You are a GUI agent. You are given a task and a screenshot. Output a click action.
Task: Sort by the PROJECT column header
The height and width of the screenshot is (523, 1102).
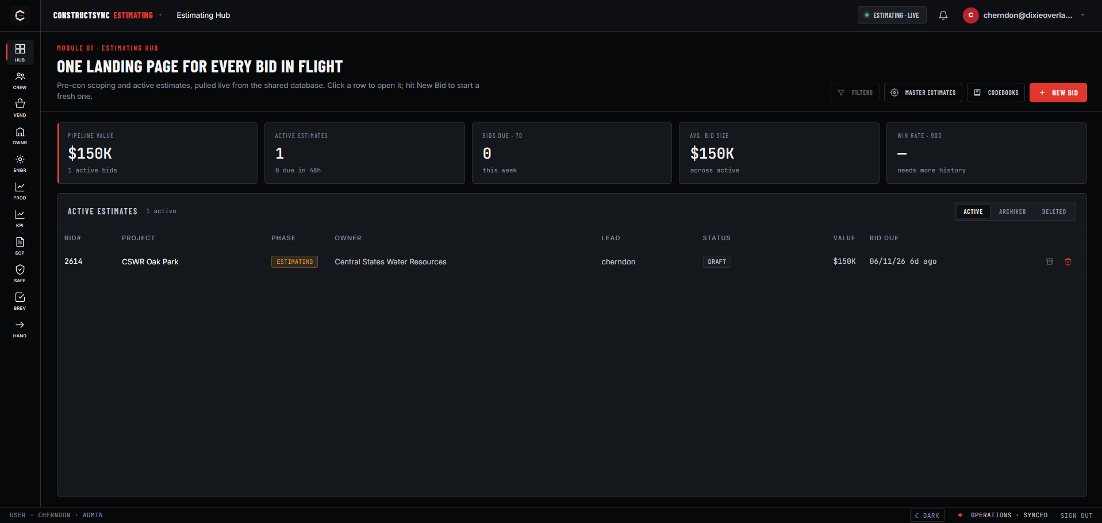(138, 238)
